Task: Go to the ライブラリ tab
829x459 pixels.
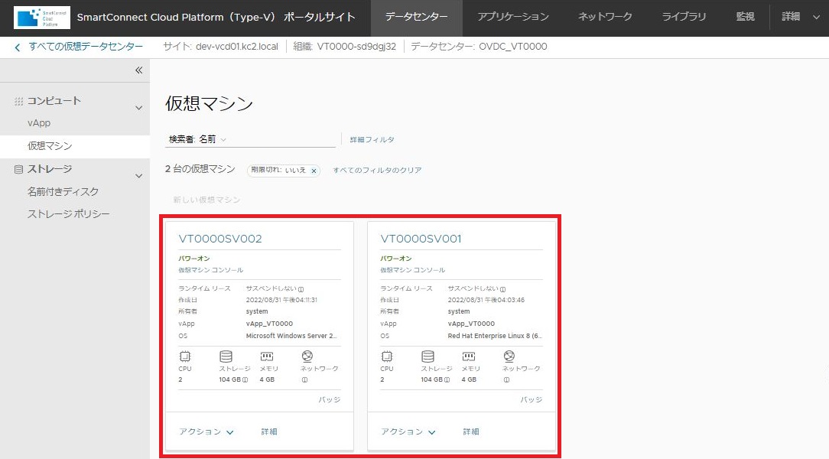Action: (684, 18)
